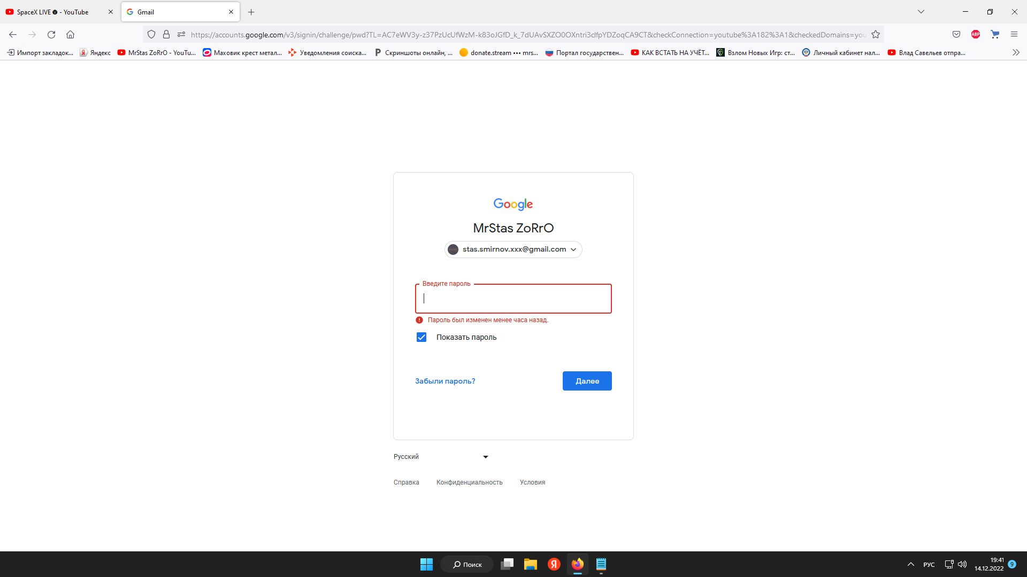This screenshot has width=1027, height=577.
Task: Open the clock showing 19:41
Action: [x=989, y=564]
